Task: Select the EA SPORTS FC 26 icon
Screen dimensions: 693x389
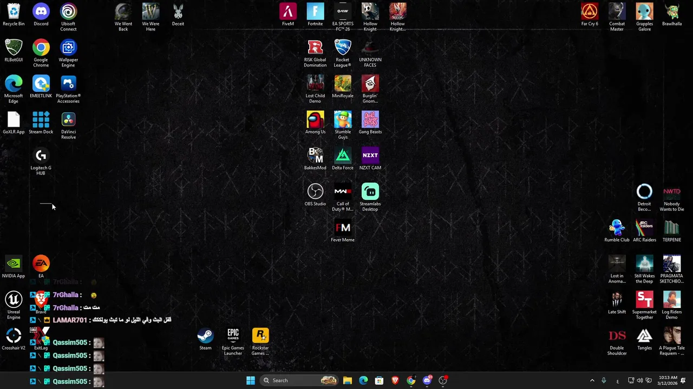Action: 343,17
